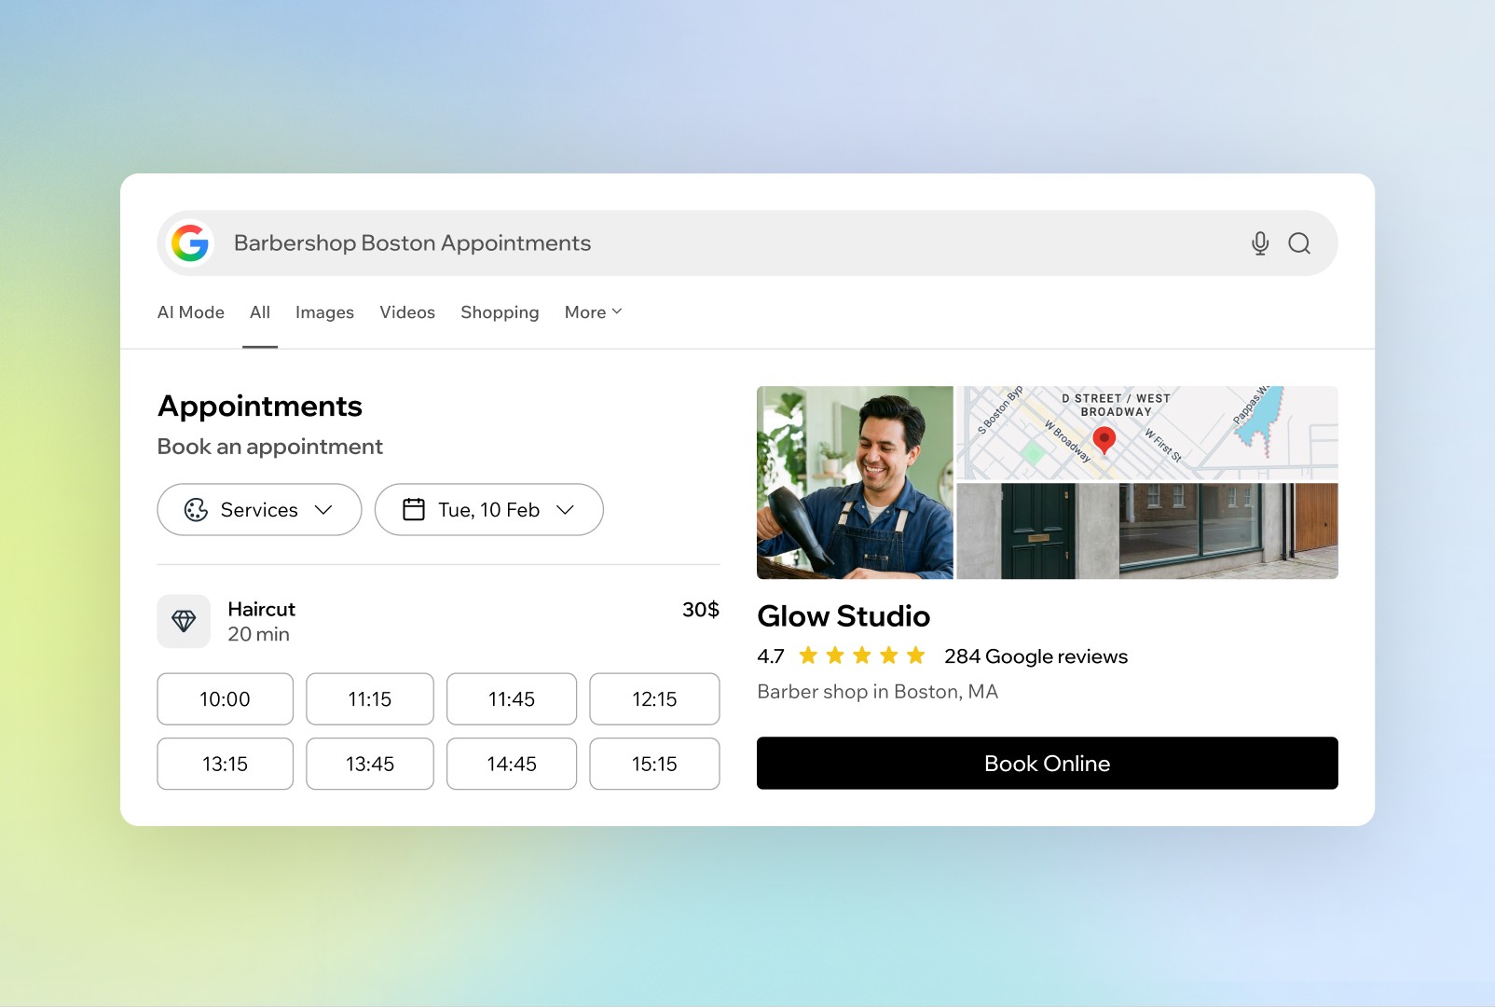This screenshot has height=1007, width=1495.
Task: Click the calendar icon in date selector
Action: [414, 509]
